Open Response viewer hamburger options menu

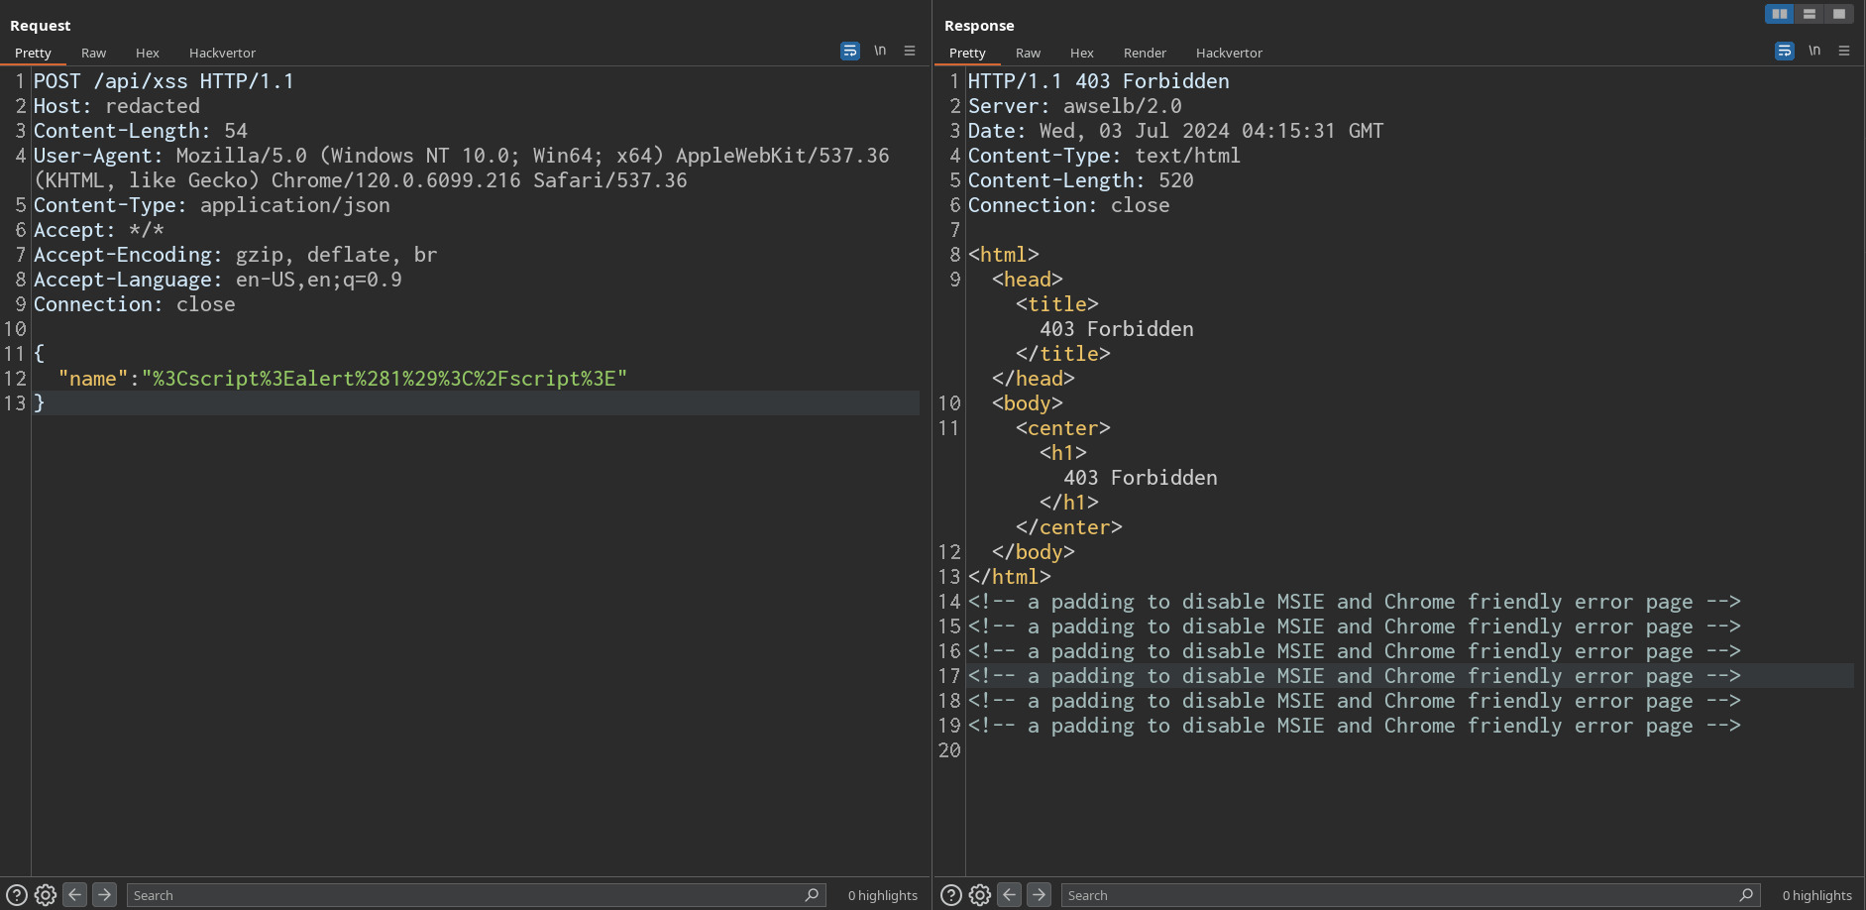tap(1844, 51)
